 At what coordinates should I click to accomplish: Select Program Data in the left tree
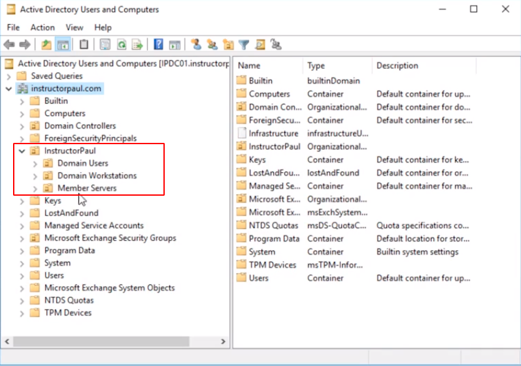[x=69, y=251]
